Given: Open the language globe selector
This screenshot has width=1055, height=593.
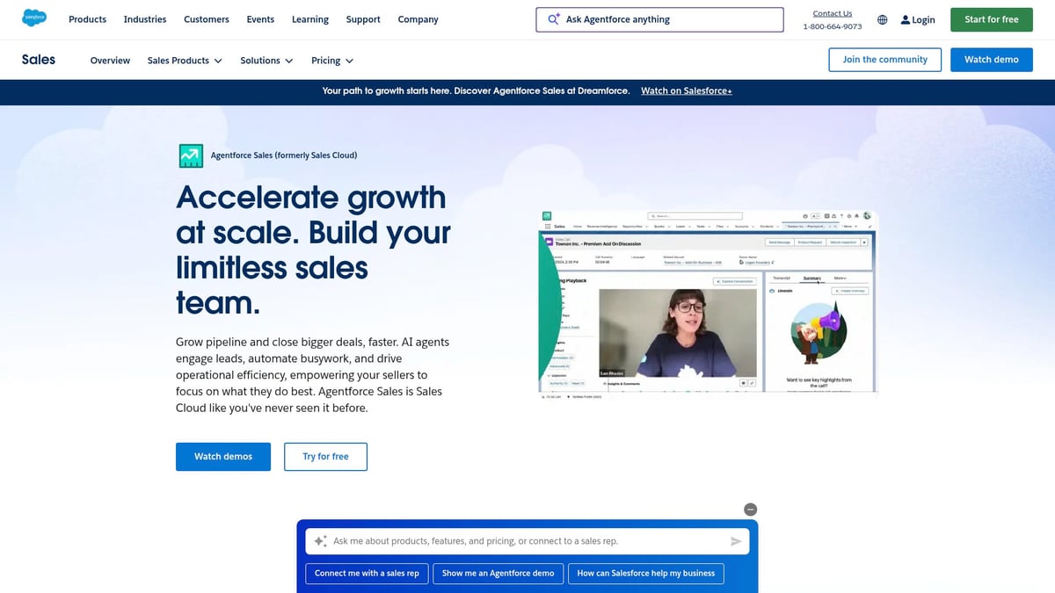Looking at the screenshot, I should click(881, 19).
